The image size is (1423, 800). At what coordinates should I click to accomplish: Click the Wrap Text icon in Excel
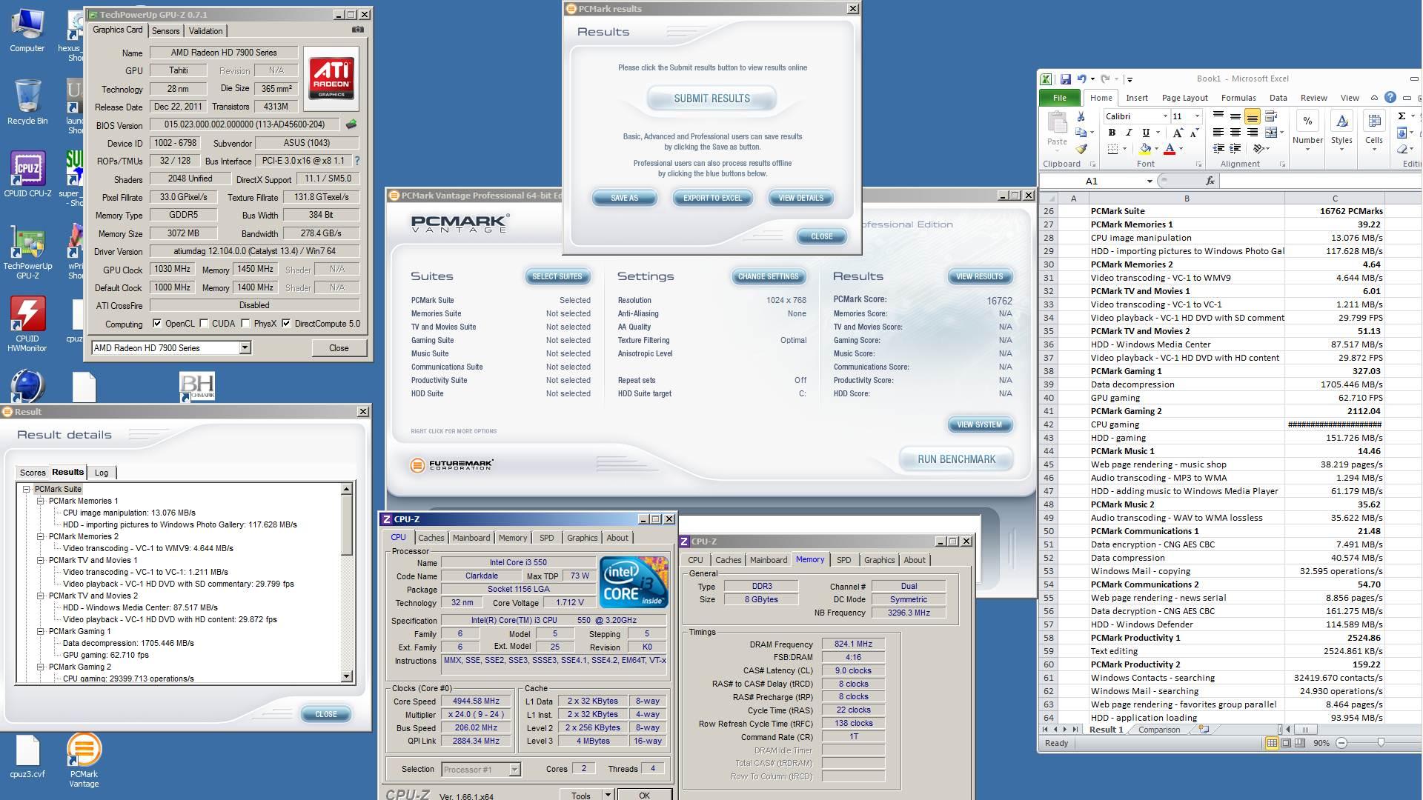(x=1271, y=116)
